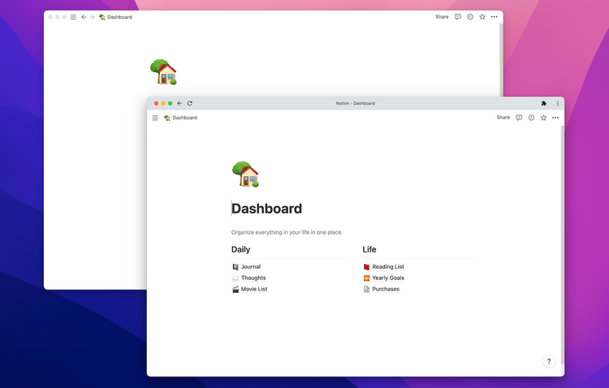Click the Yearly Goals sunrise icon

(x=366, y=278)
